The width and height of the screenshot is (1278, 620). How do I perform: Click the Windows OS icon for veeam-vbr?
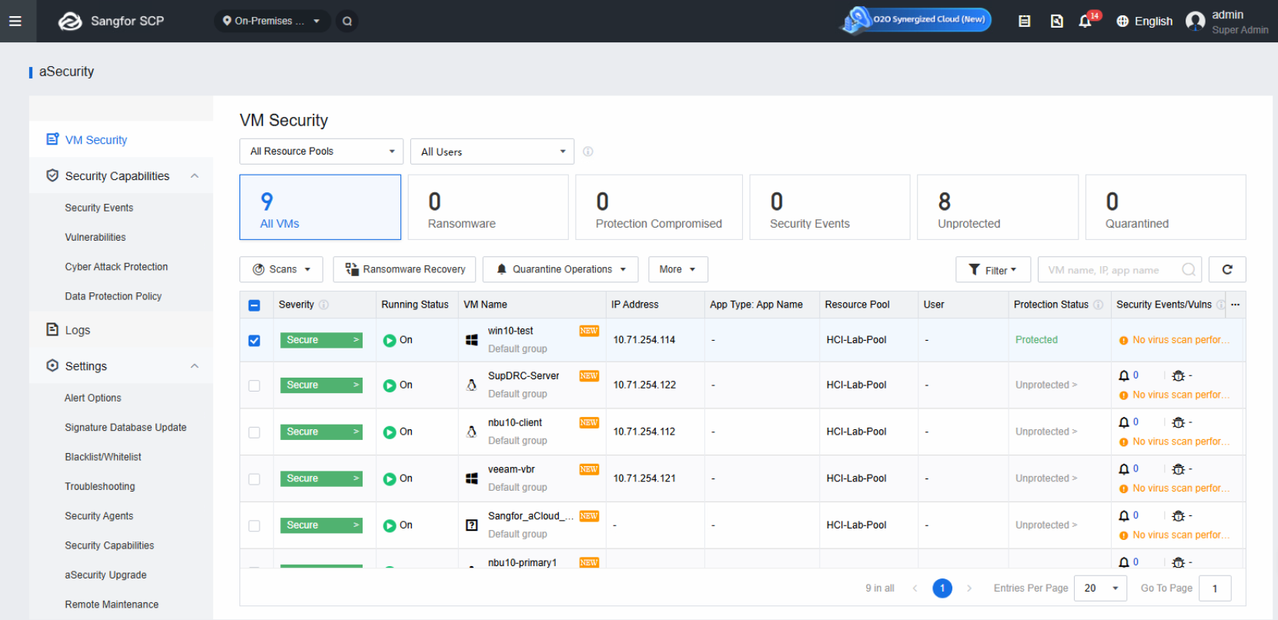tap(472, 478)
